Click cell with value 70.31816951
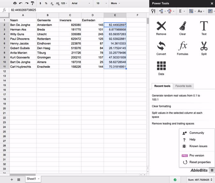This screenshot has width=215, height=183. 115,67
